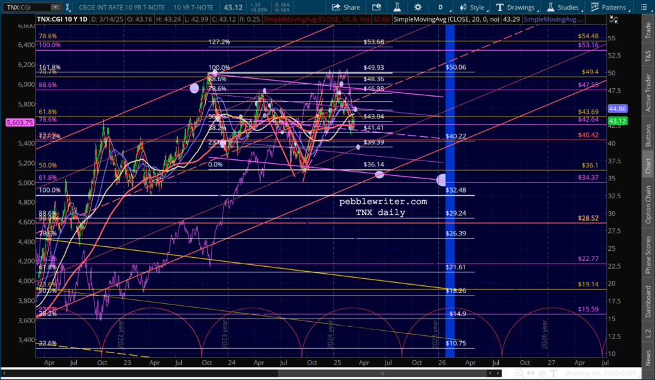Screen dimensions: 655x380
Task: Open the Buttons sidebar tab
Action: pyautogui.click(x=648, y=135)
